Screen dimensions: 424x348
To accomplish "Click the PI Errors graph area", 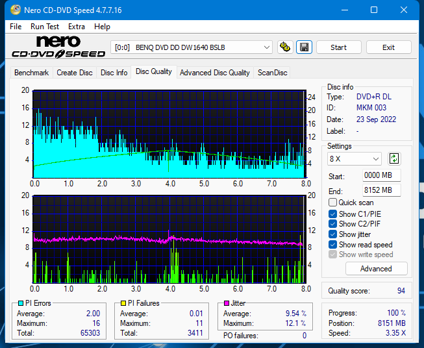I will coord(169,134).
